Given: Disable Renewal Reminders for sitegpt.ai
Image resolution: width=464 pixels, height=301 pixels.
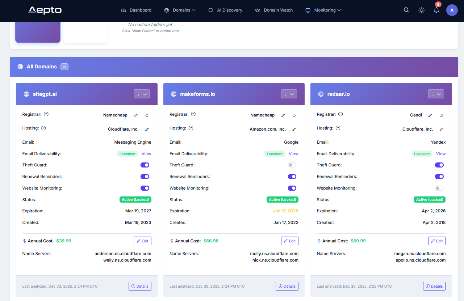Looking at the screenshot, I should click(x=145, y=177).
